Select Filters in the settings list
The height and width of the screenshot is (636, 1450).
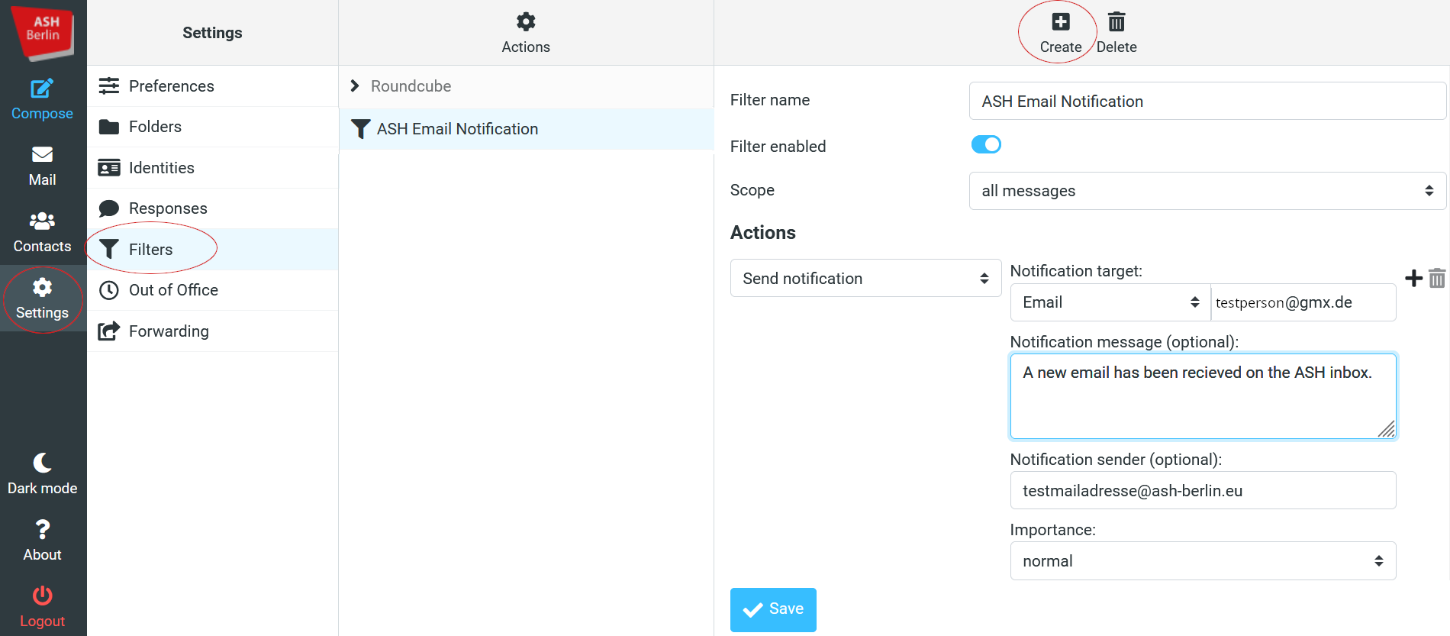(213, 250)
